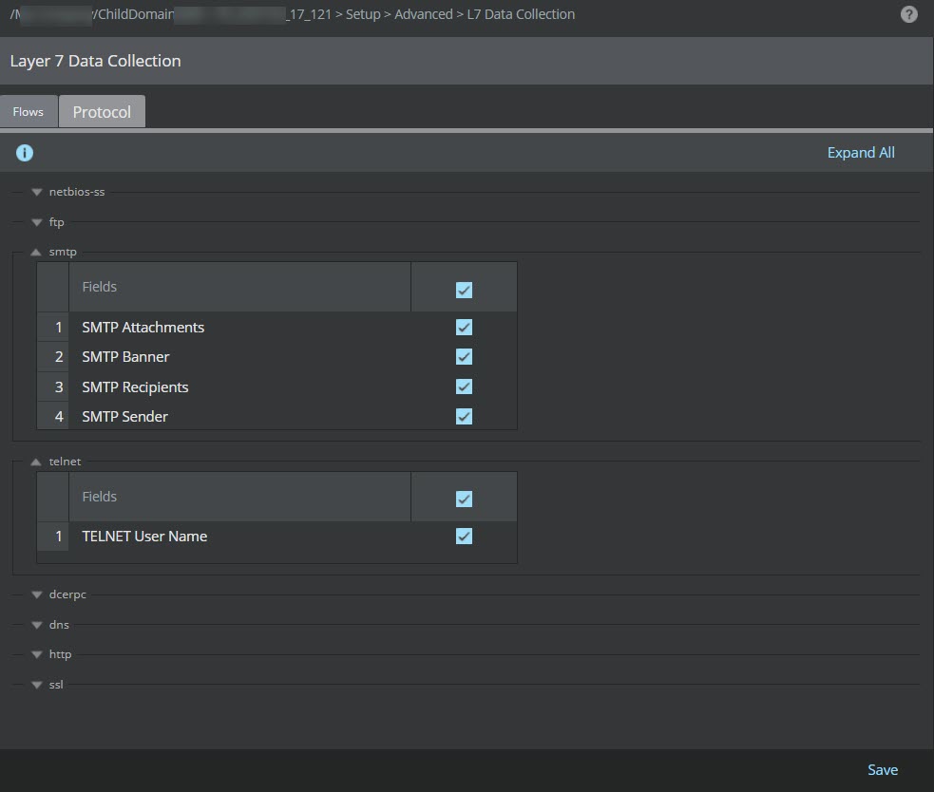
Task: Toggle the SMTP Recipients checkbox
Action: (464, 387)
